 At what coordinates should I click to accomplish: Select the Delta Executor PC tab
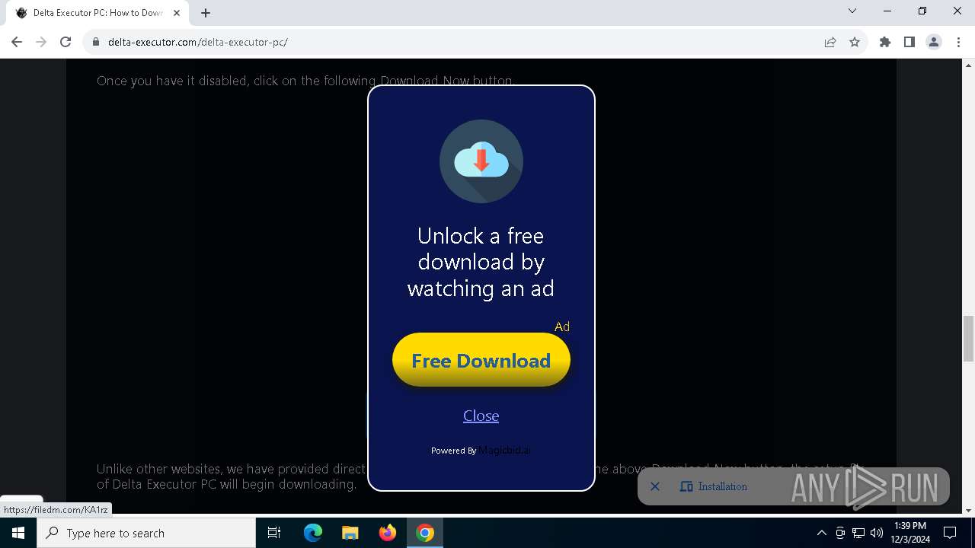pos(97,13)
